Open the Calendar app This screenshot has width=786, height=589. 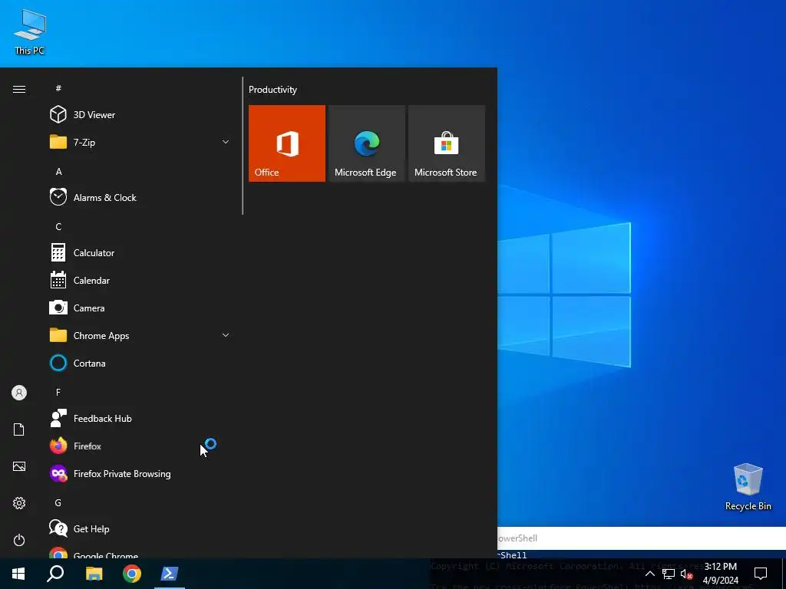(139, 281)
